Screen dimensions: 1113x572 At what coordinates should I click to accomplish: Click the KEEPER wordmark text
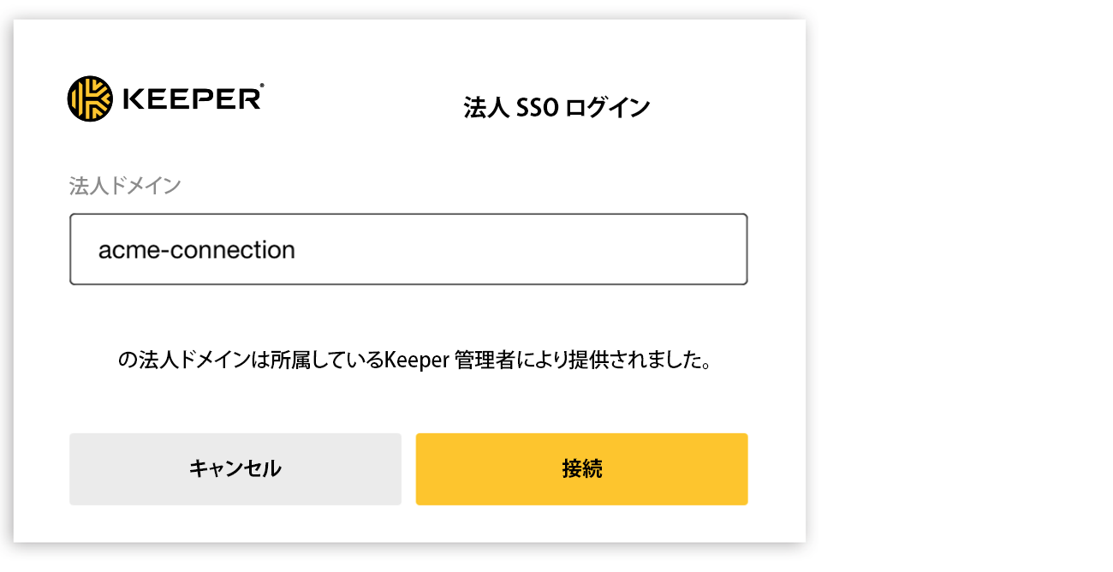[x=190, y=99]
